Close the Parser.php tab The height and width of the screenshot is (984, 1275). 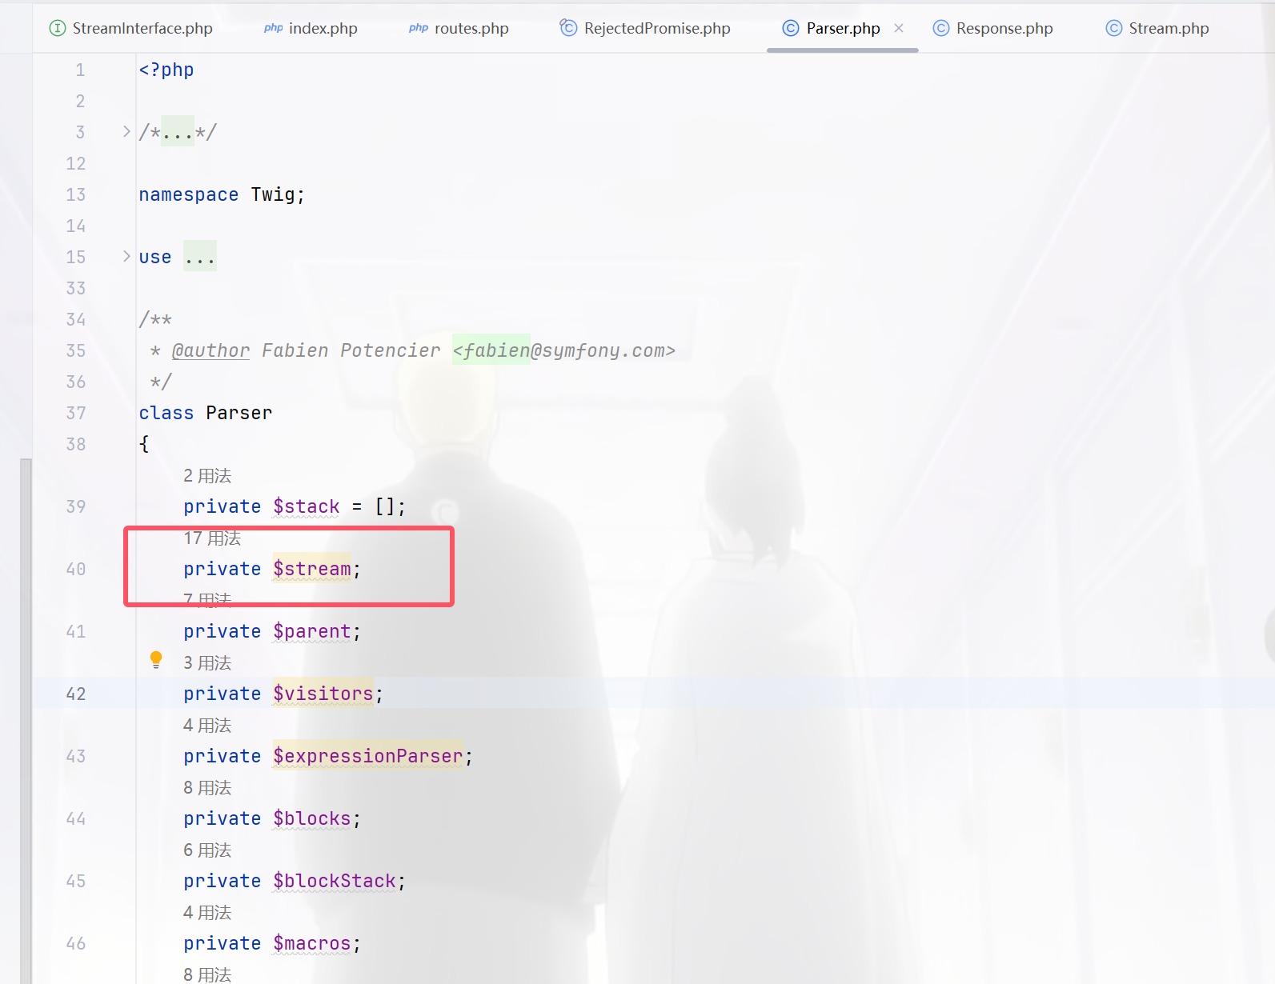coord(899,28)
